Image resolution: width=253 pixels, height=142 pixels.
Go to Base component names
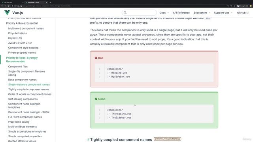(x=22, y=80)
